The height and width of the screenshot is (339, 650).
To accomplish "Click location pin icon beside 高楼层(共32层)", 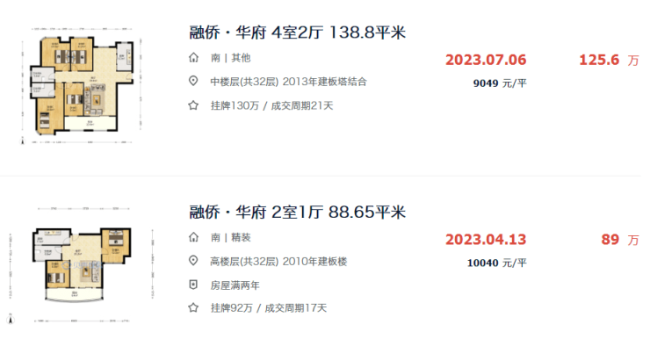I will [193, 261].
